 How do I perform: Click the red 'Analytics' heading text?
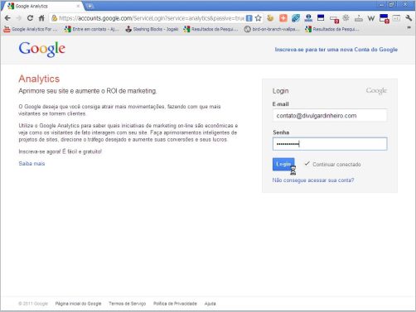39,79
